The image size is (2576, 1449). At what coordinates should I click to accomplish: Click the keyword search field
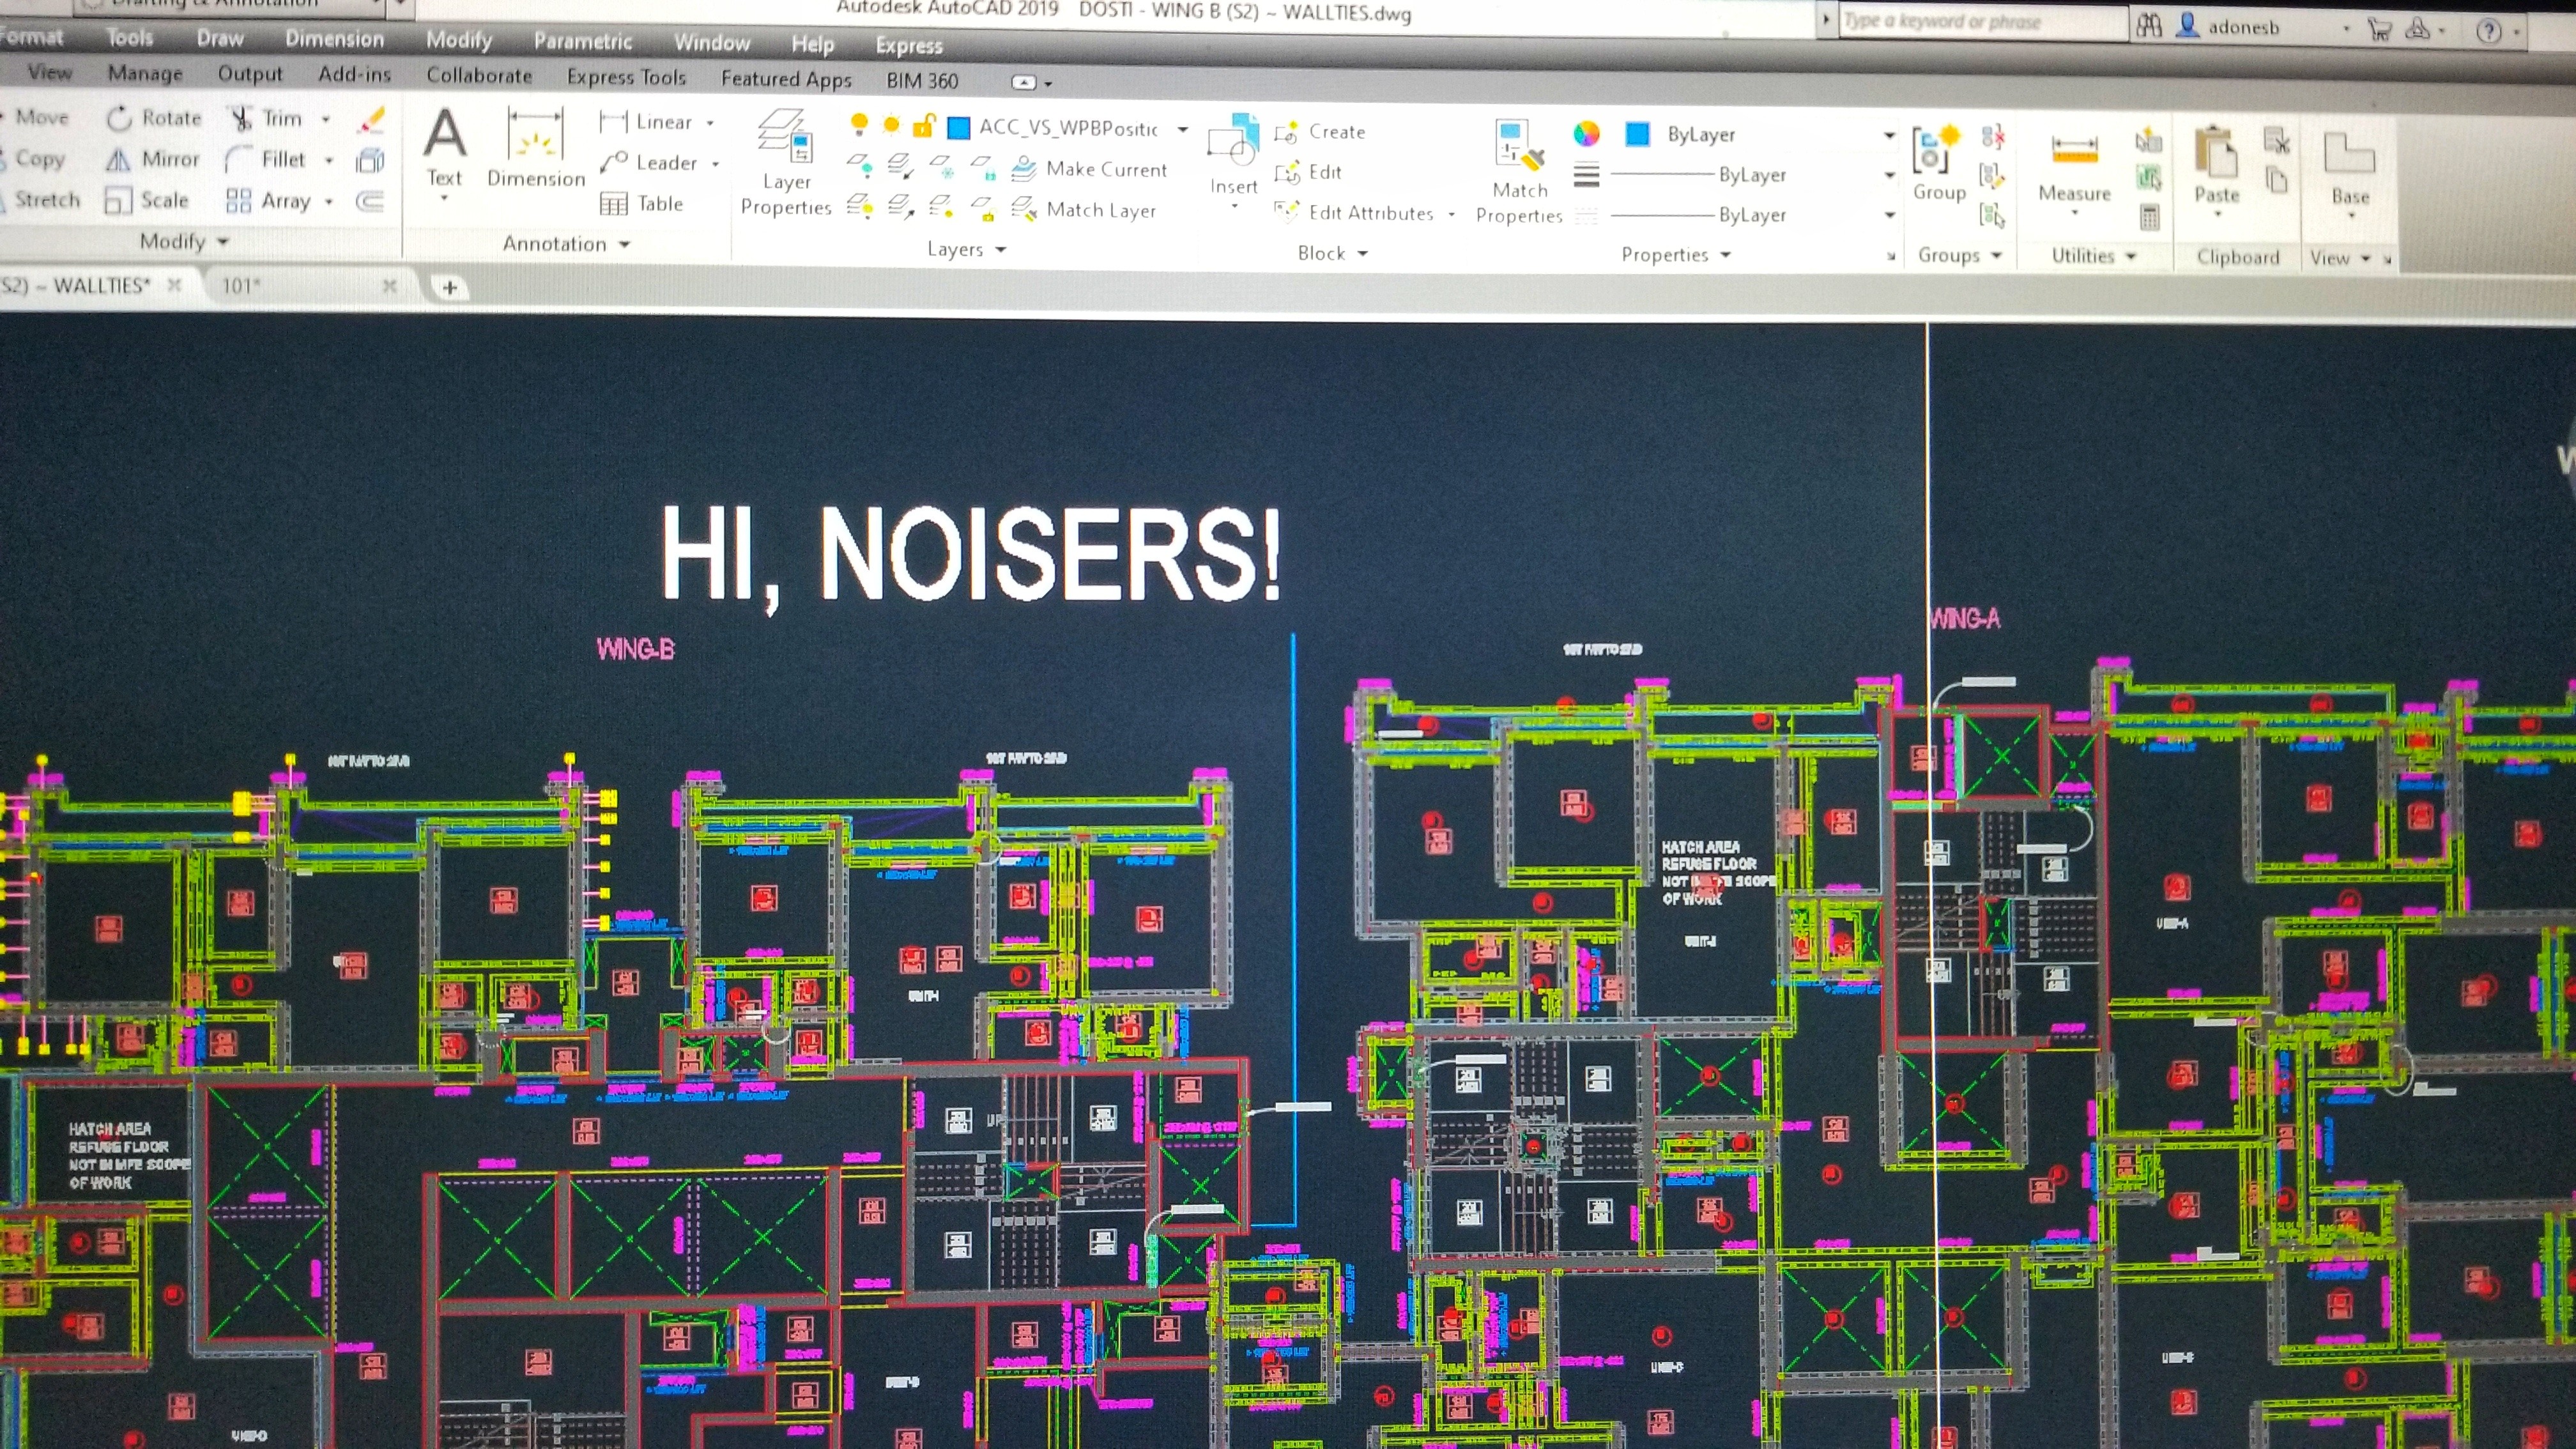coord(1982,22)
